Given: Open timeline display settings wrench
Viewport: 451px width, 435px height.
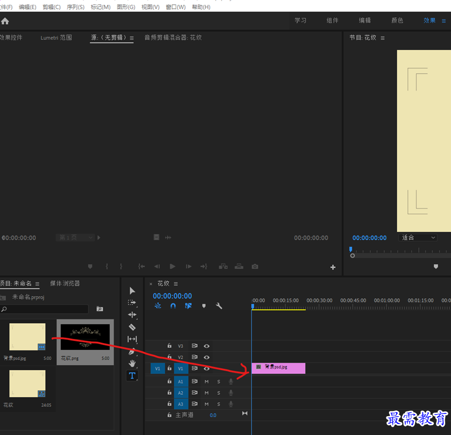Looking at the screenshot, I should (x=219, y=305).
